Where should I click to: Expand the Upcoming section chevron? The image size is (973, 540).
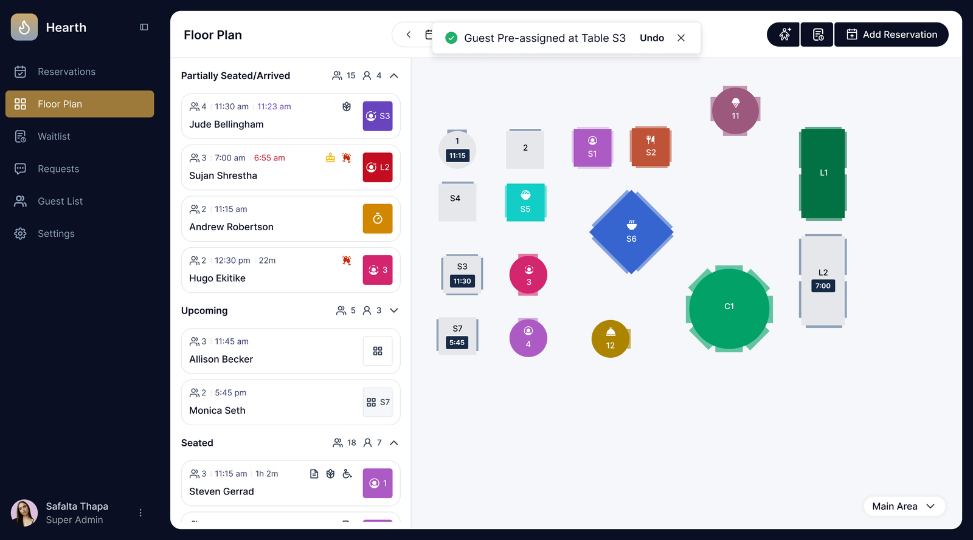[394, 310]
